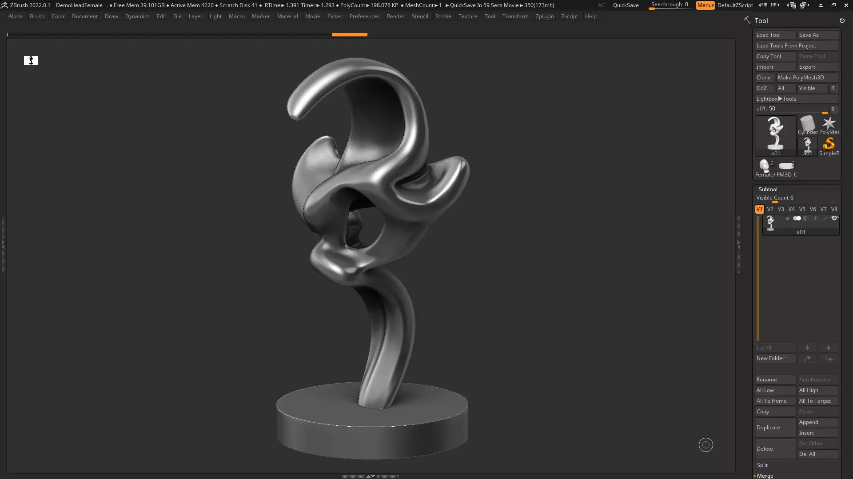Click the Duplicate subtool button

775,428
